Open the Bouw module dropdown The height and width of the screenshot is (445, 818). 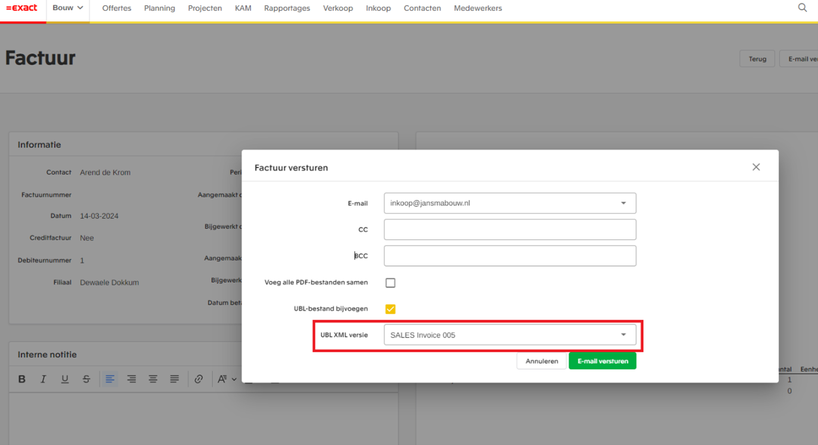68,8
